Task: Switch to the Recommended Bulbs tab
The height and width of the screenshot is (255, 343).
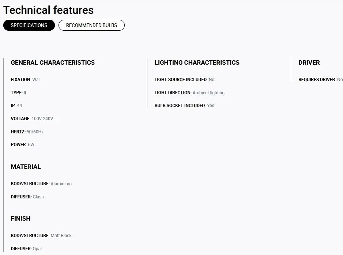Action: [x=91, y=25]
